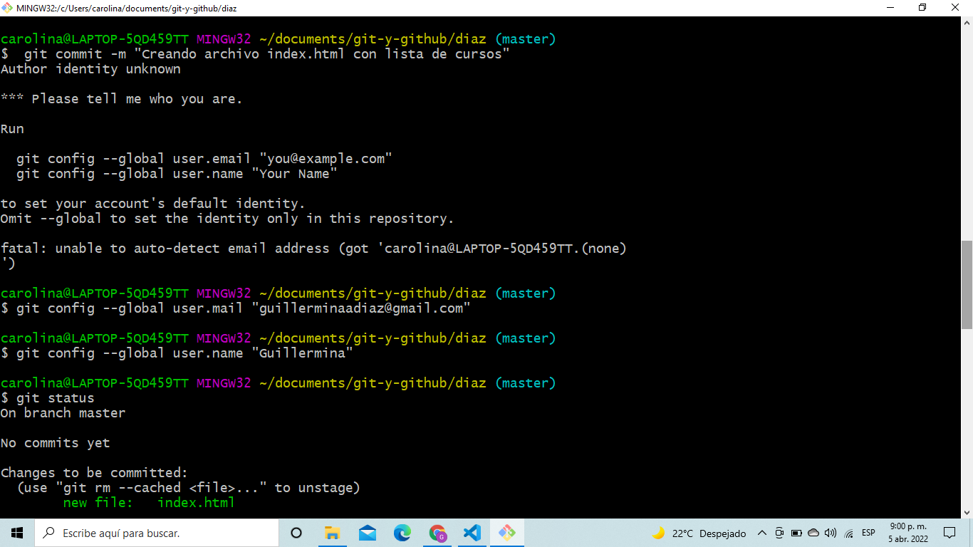Screen dimensions: 973x547
Task: Click the git commit -m command line
Action: 255,54
